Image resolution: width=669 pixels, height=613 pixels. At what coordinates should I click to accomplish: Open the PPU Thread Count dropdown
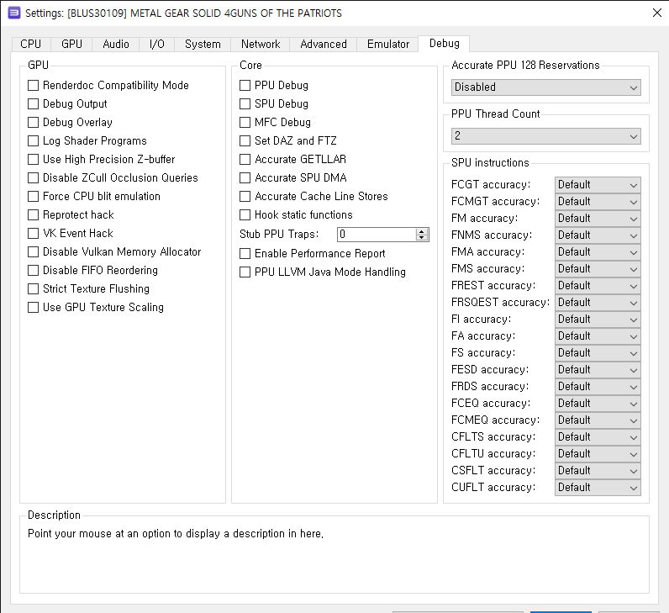(x=545, y=136)
